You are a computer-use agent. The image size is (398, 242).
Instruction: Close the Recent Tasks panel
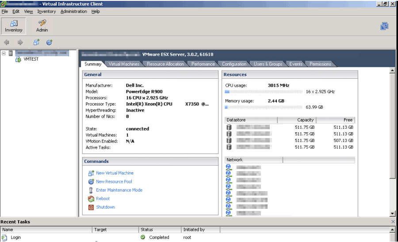coord(393,222)
